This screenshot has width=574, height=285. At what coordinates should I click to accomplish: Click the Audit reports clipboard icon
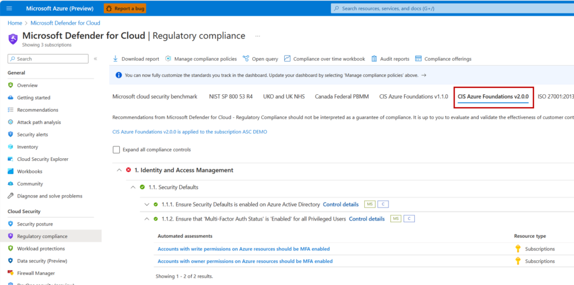[x=374, y=58]
